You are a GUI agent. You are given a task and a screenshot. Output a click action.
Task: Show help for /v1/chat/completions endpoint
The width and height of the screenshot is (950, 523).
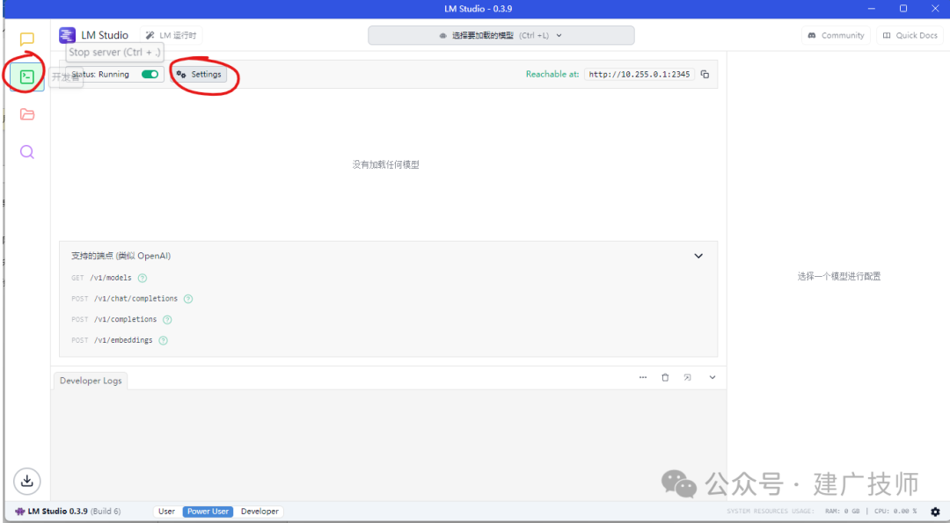(188, 299)
